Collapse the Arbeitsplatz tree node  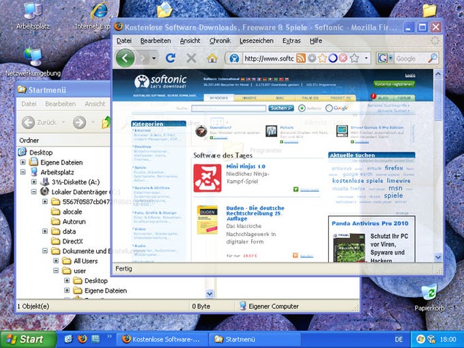(x=23, y=172)
